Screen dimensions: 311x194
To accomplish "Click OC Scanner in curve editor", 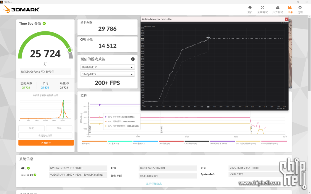I will 284,23.
